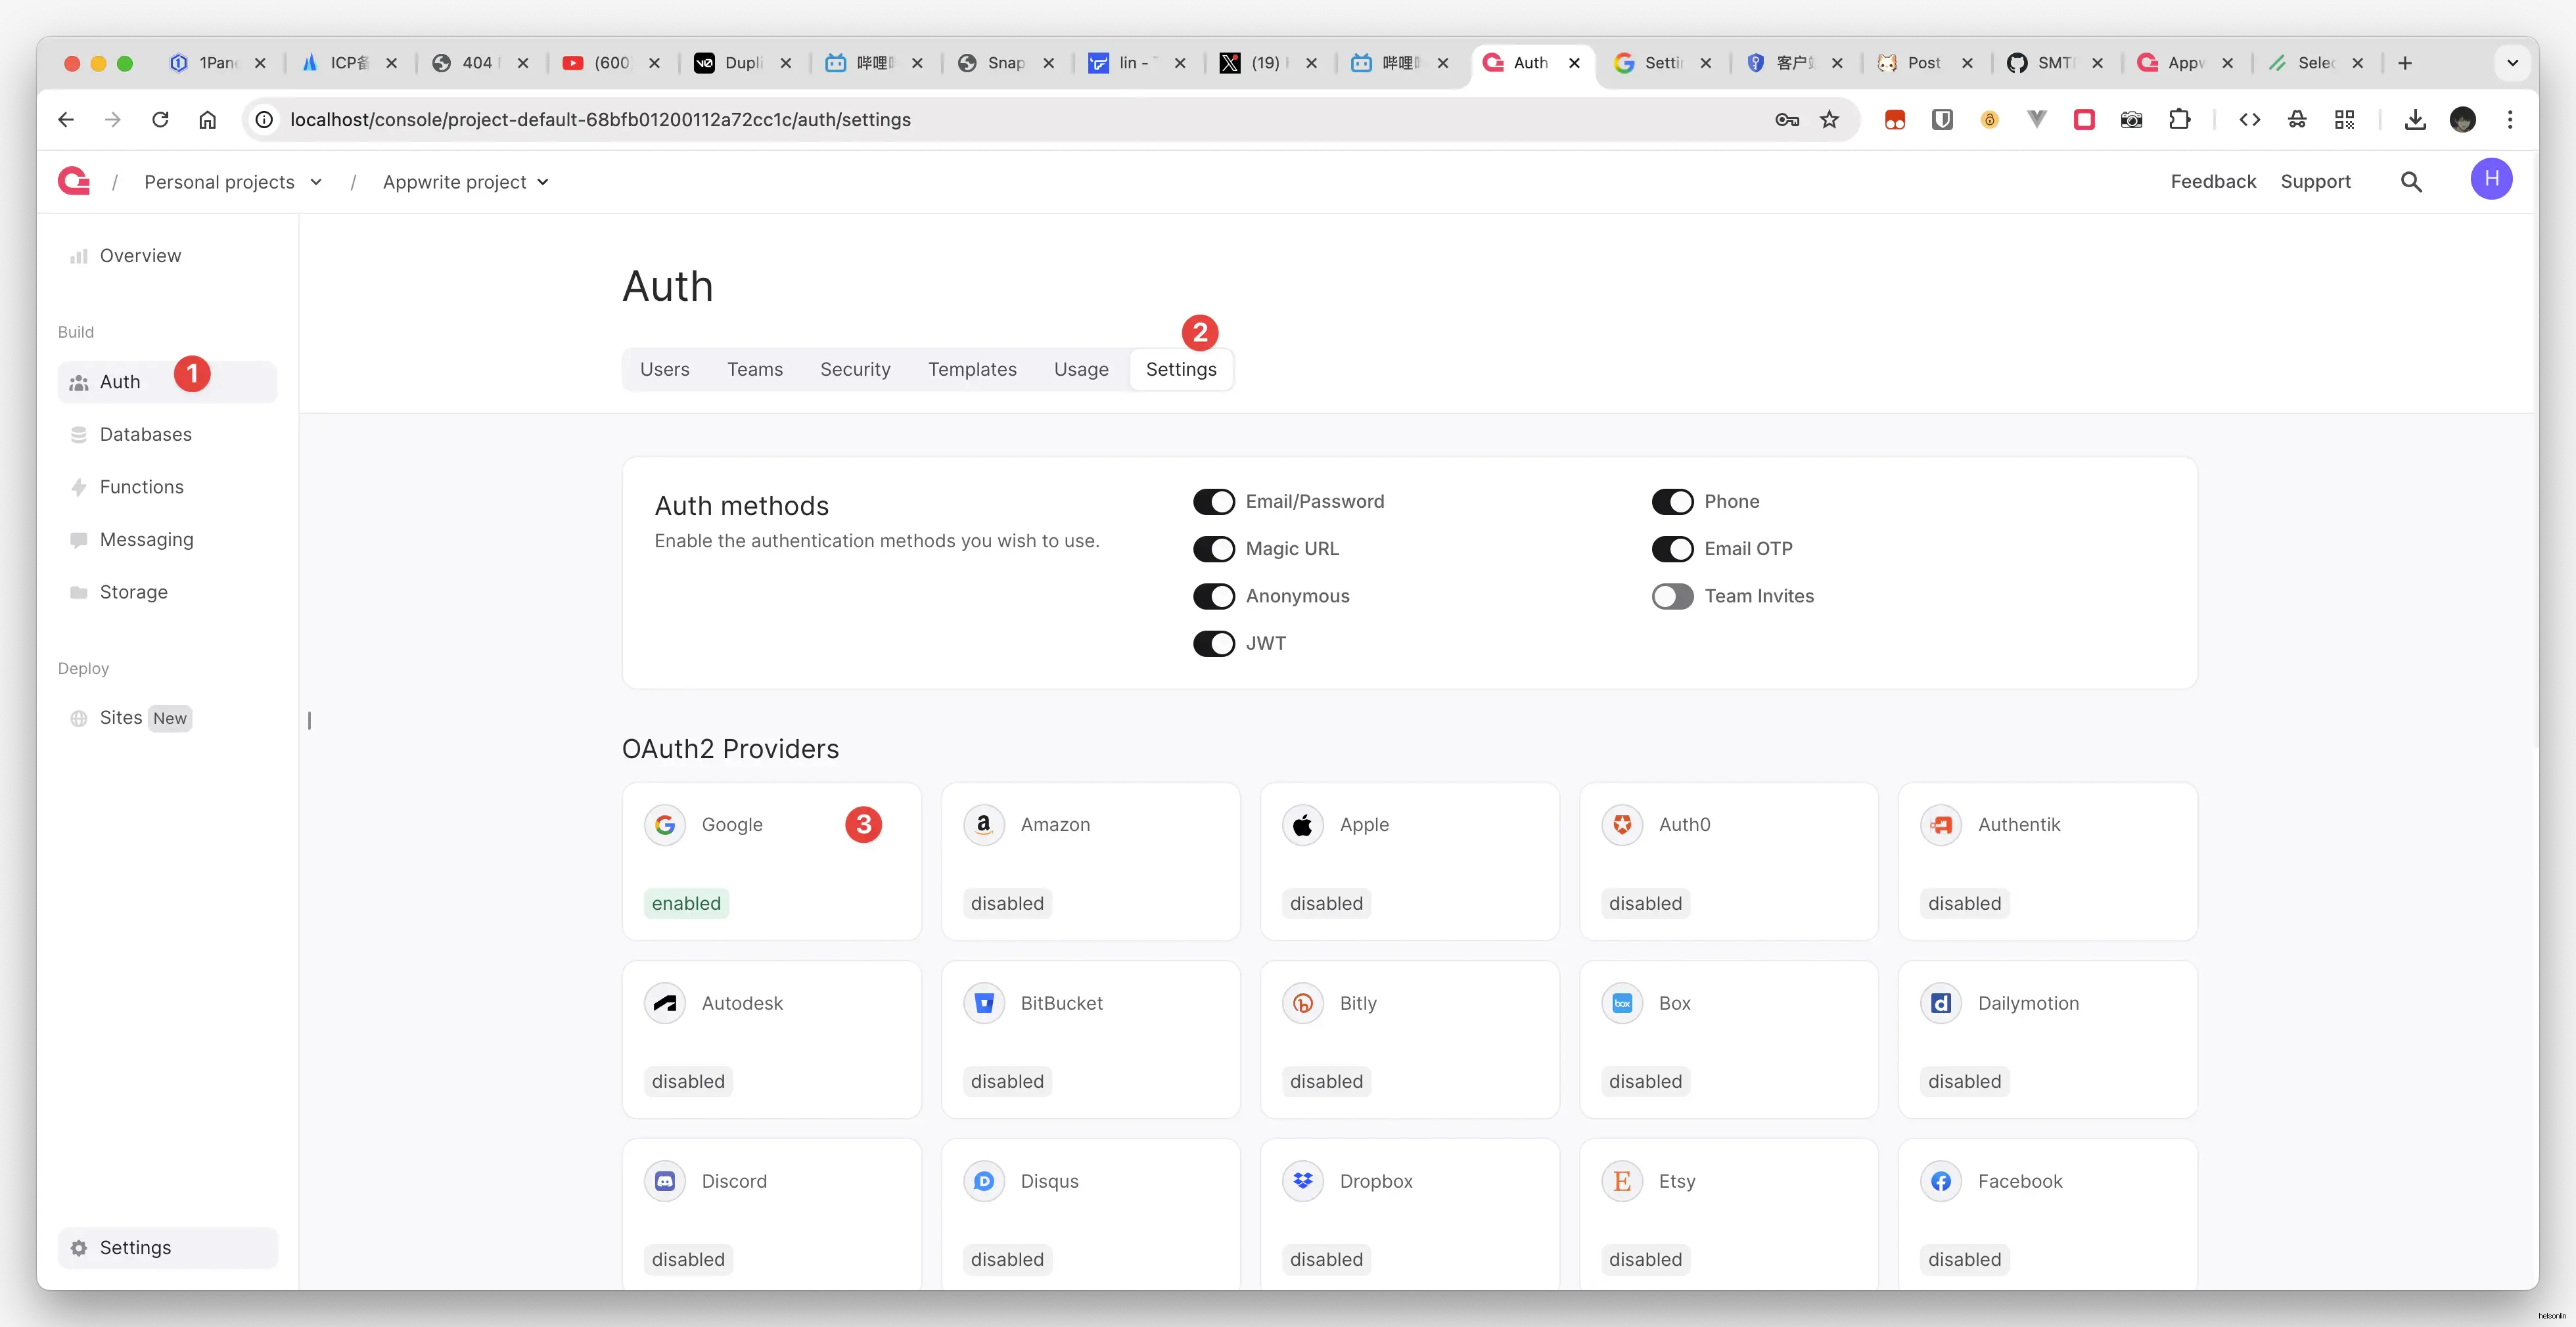Open the Chrome side panel code icon

(x=2250, y=120)
